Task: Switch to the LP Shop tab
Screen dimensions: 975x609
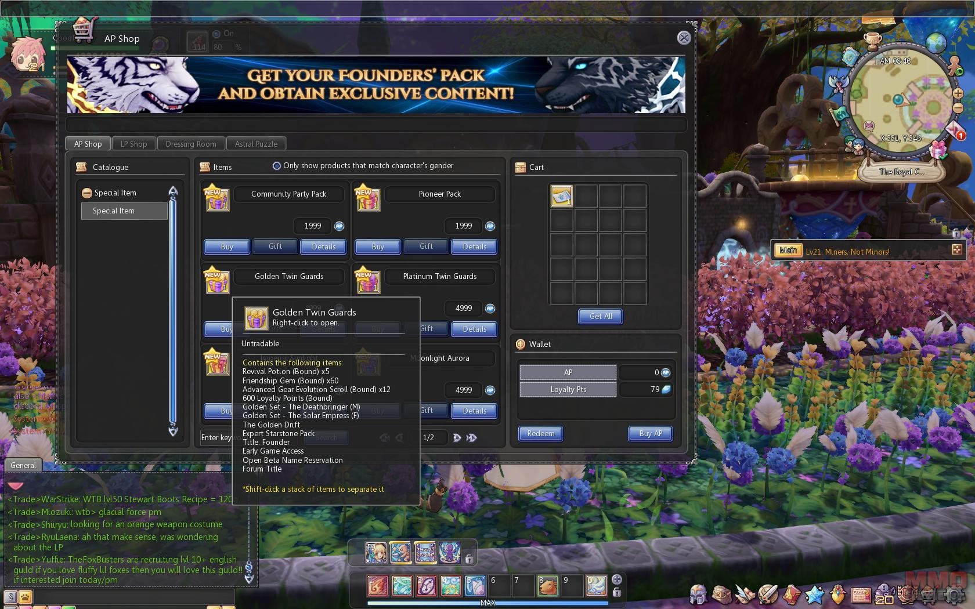Action: tap(133, 144)
